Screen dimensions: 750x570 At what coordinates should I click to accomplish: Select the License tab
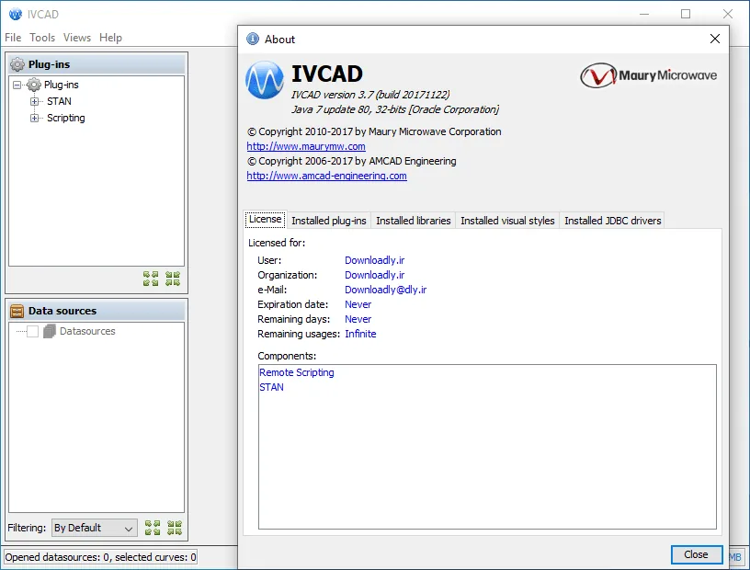pos(265,219)
